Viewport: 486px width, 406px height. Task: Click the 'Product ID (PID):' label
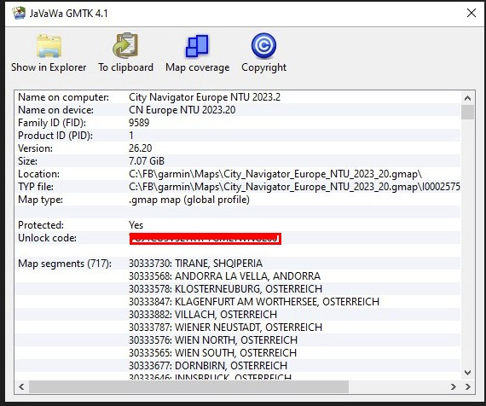55,136
